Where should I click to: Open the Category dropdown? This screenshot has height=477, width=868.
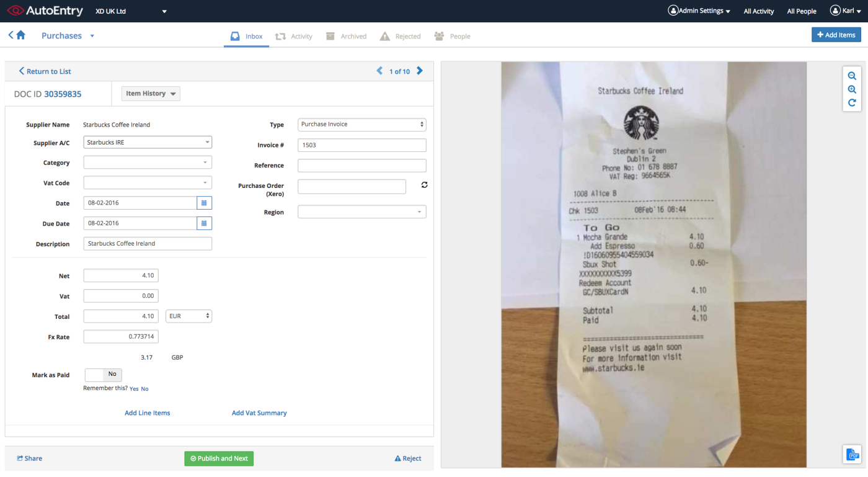(x=148, y=163)
